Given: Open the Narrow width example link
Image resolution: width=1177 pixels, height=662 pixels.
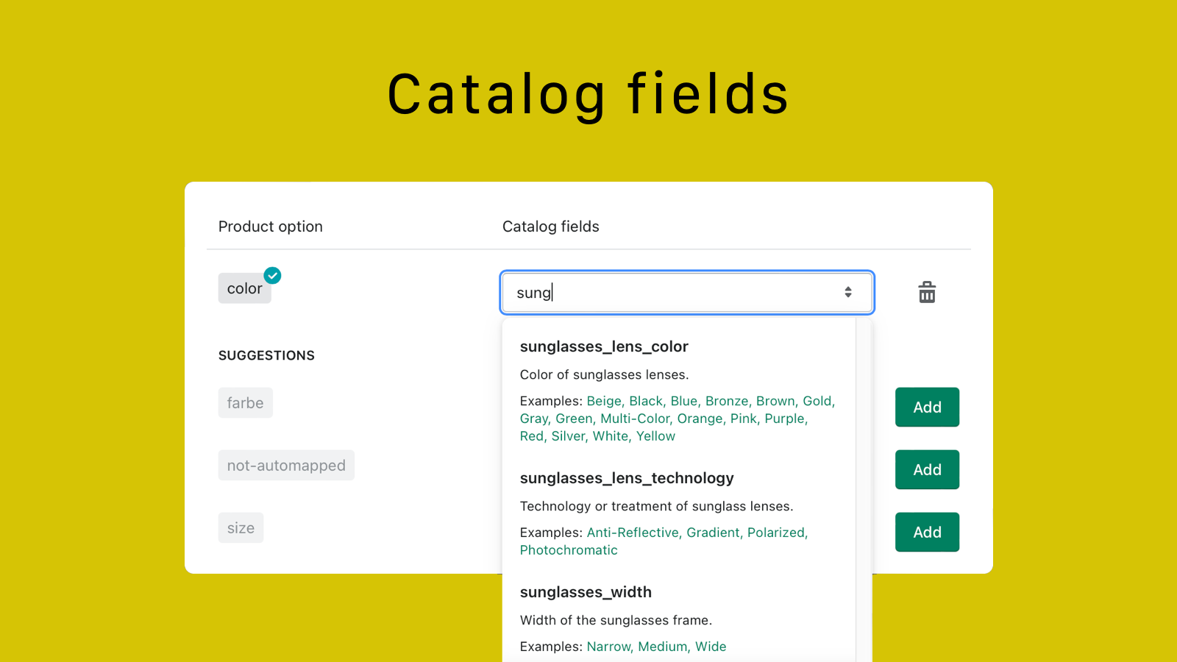Looking at the screenshot, I should point(609,646).
